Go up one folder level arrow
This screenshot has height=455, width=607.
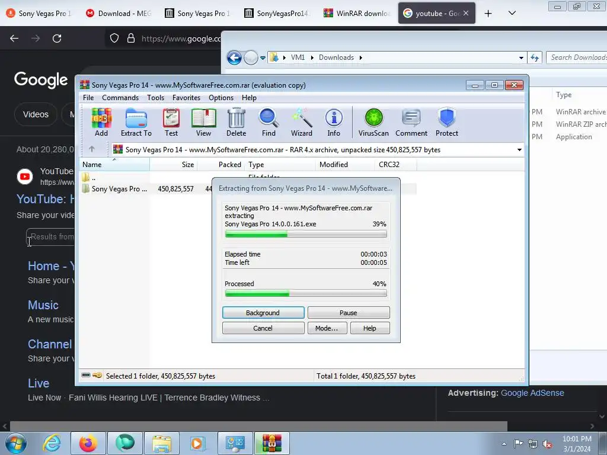point(92,149)
